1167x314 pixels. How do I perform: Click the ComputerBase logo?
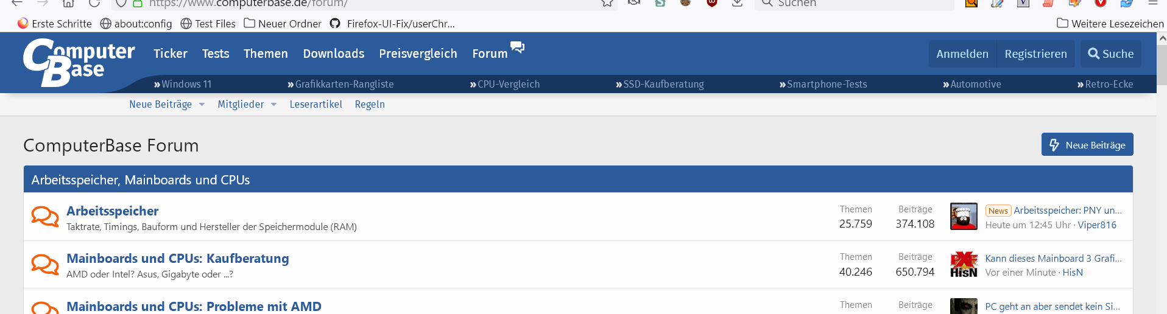pyautogui.click(x=79, y=62)
